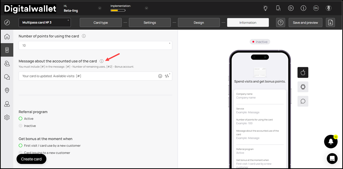Change language with the En icon
343x169 pixels.
point(316,8)
